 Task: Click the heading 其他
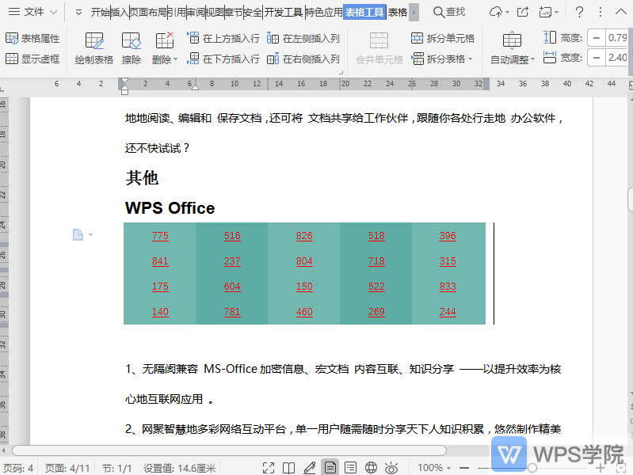coord(142,177)
